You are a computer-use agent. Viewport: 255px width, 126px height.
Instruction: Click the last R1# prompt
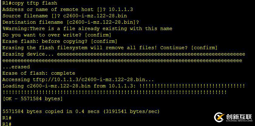[x=7, y=124]
